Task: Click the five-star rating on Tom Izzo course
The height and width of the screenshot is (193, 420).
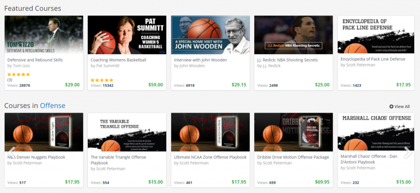Action: click(18, 74)
